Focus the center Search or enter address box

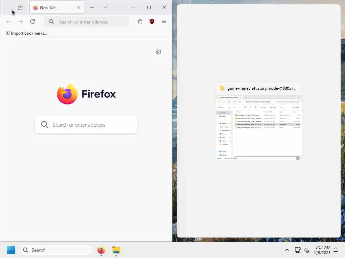86,125
